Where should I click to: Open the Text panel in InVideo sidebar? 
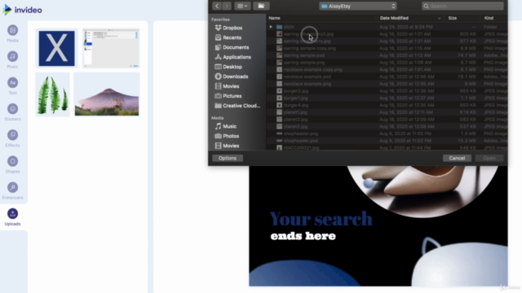pos(13,86)
